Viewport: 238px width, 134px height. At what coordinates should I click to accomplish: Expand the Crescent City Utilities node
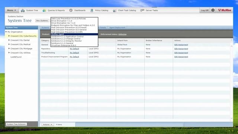pos(9,52)
